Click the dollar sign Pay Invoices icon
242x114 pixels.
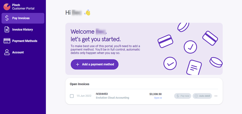[x=7, y=18]
